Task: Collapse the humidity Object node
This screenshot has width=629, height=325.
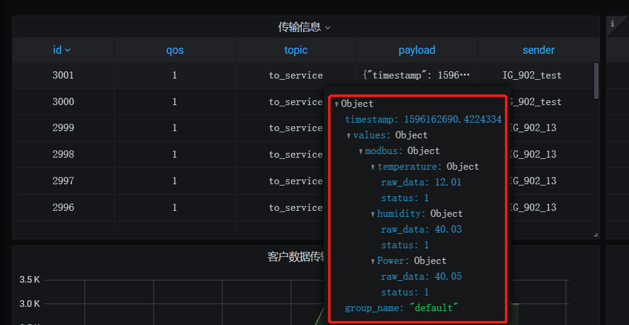Action: pos(372,214)
